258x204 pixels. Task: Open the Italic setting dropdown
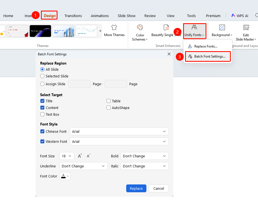click(145, 166)
